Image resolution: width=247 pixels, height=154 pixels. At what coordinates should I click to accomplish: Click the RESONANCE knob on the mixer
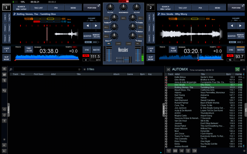tap(123, 7)
